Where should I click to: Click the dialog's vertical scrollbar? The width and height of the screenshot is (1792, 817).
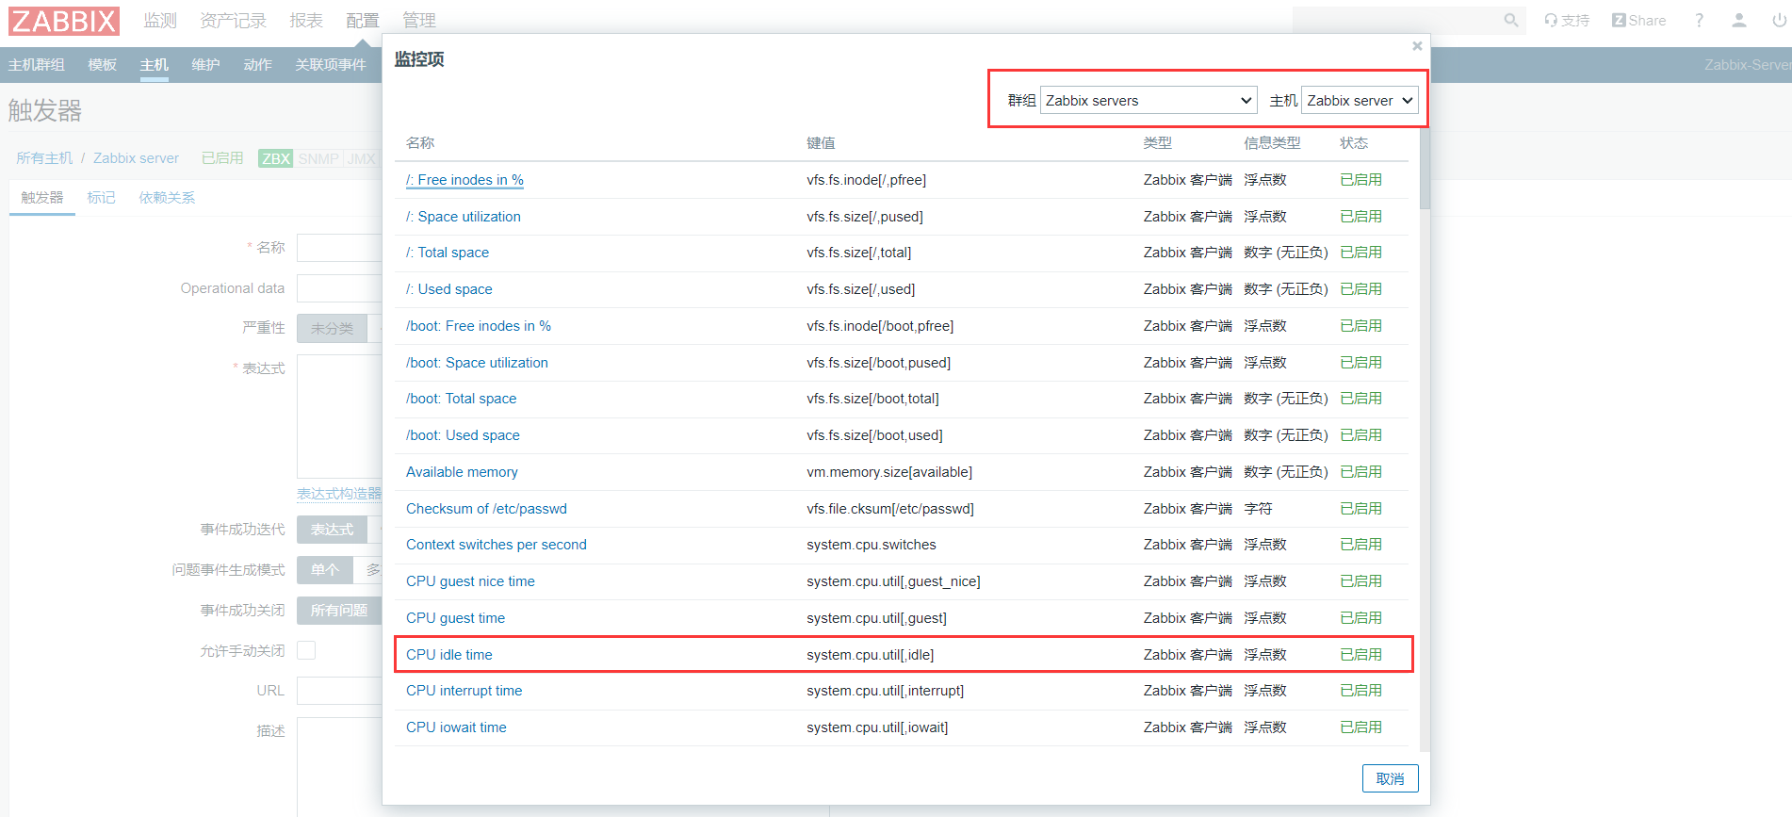click(x=1425, y=170)
